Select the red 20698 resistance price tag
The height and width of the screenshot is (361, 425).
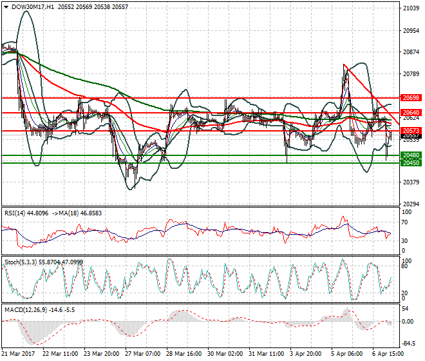(410, 98)
